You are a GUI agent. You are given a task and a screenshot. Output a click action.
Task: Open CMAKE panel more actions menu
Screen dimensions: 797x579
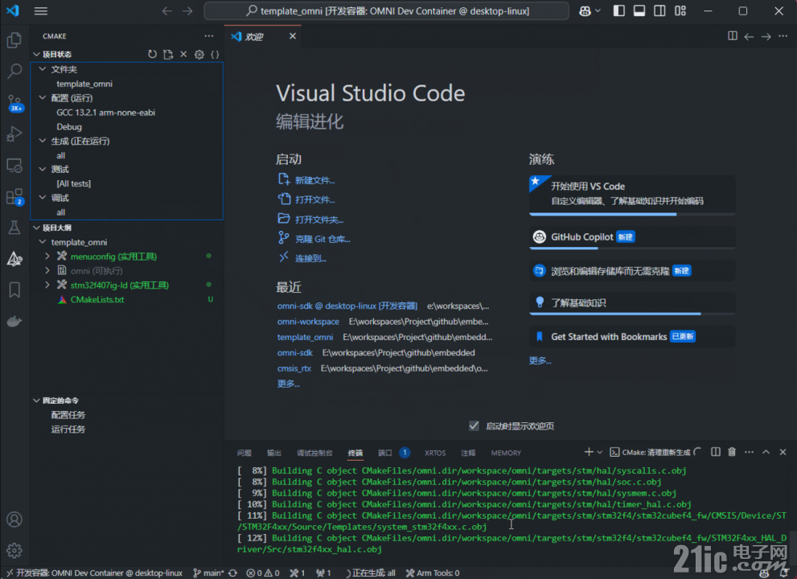click(x=209, y=36)
